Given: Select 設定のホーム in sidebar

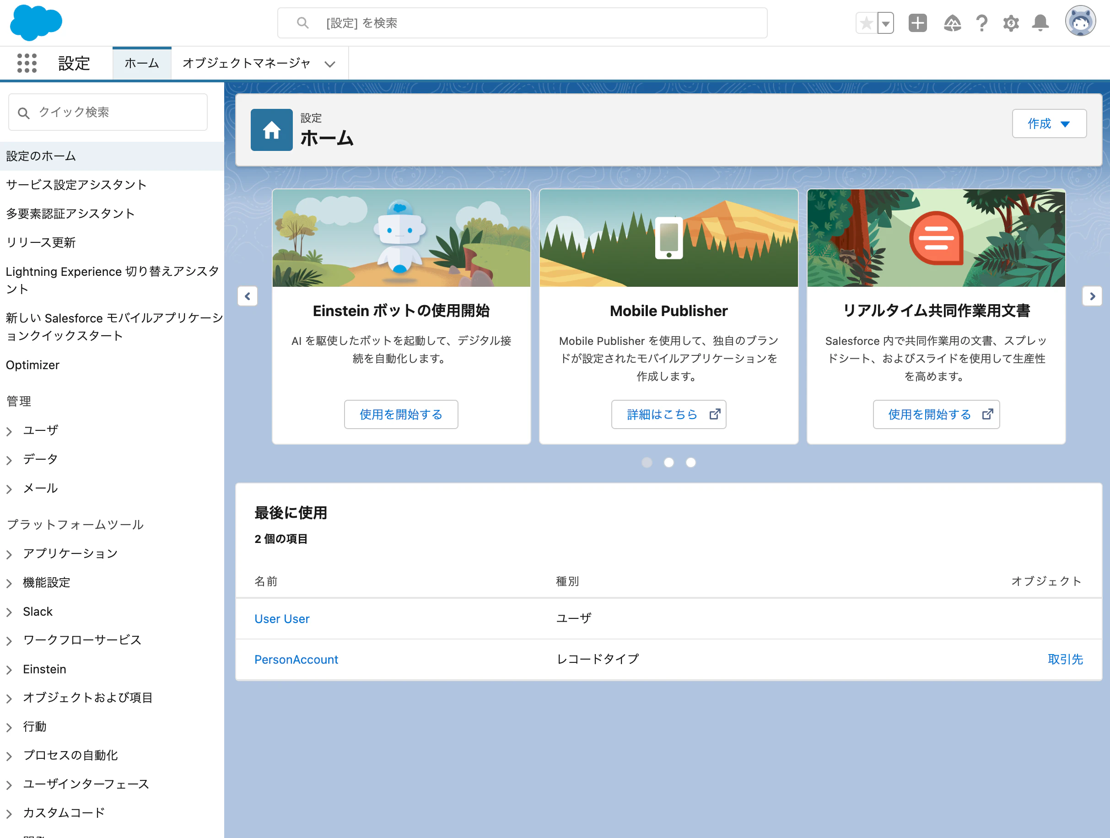Looking at the screenshot, I should [x=112, y=156].
